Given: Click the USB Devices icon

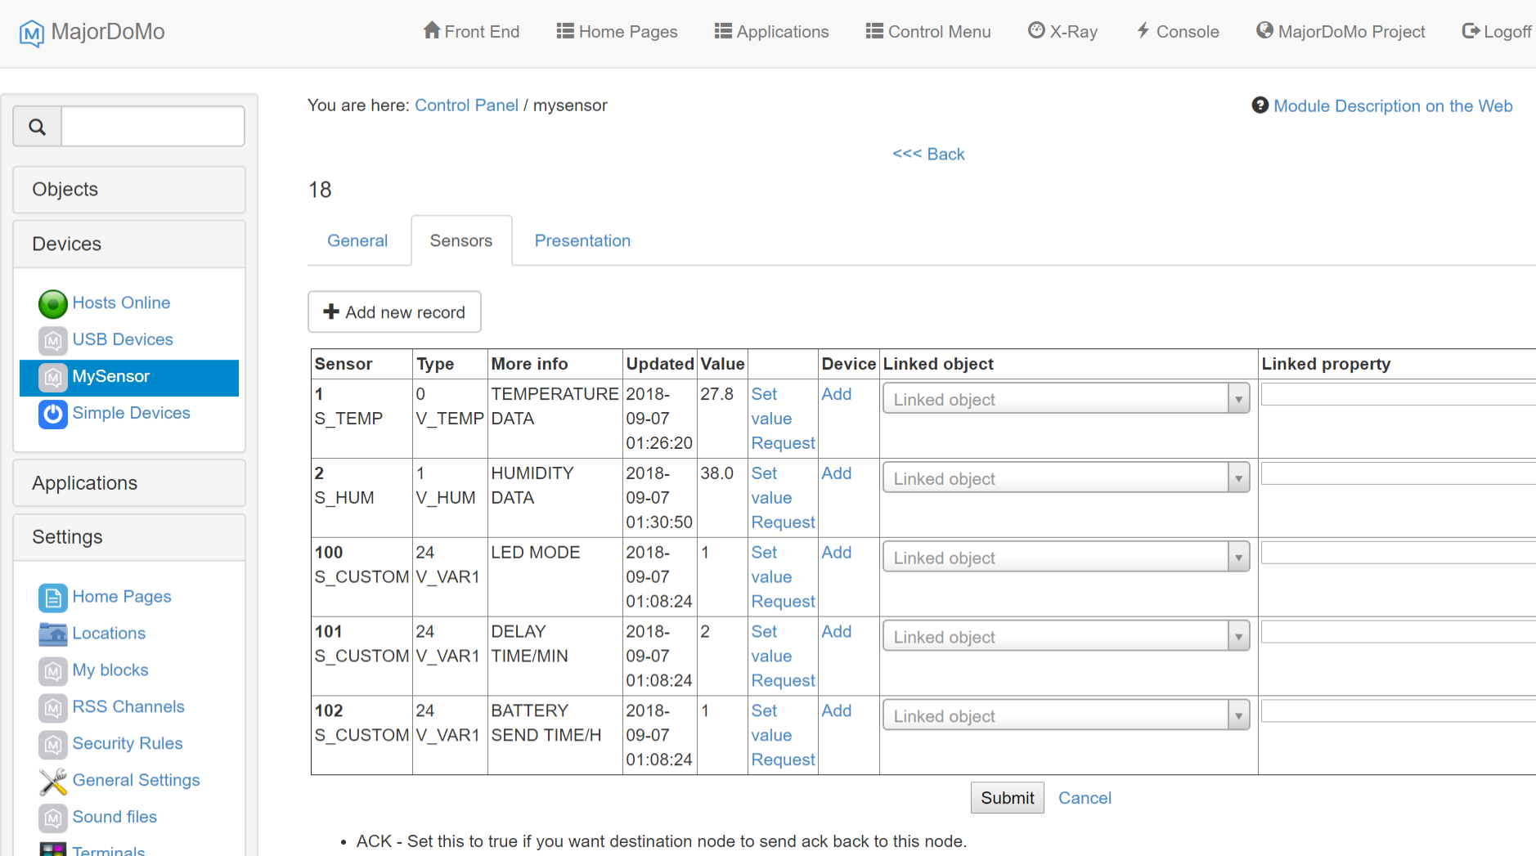Looking at the screenshot, I should [x=52, y=340].
